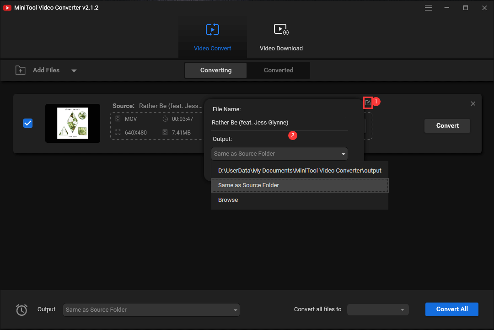Remove the Rather Be file with X

[x=473, y=104]
